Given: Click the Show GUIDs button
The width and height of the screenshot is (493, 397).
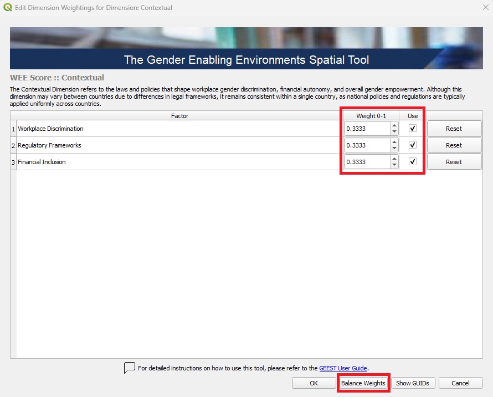Looking at the screenshot, I should pos(413,383).
